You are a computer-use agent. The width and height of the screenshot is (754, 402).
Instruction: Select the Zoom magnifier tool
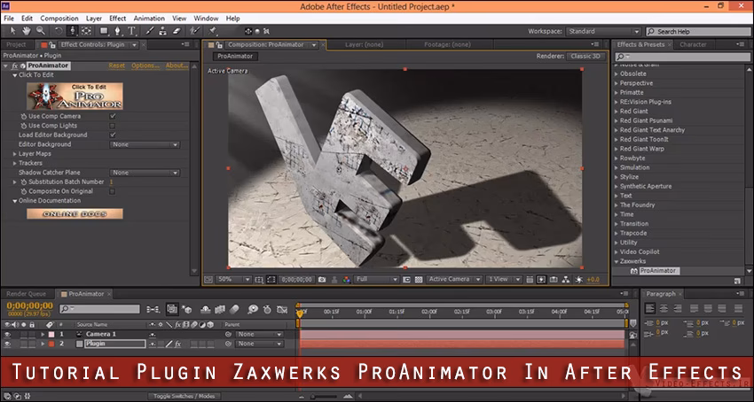click(x=41, y=31)
